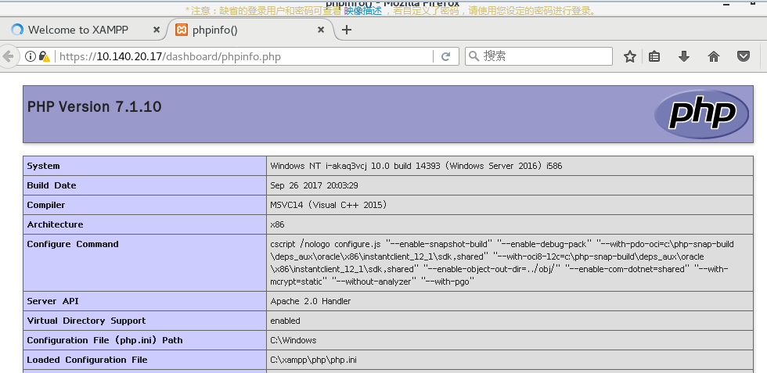Select Loaded Configuration File label
The image size is (767, 373).
87,360
